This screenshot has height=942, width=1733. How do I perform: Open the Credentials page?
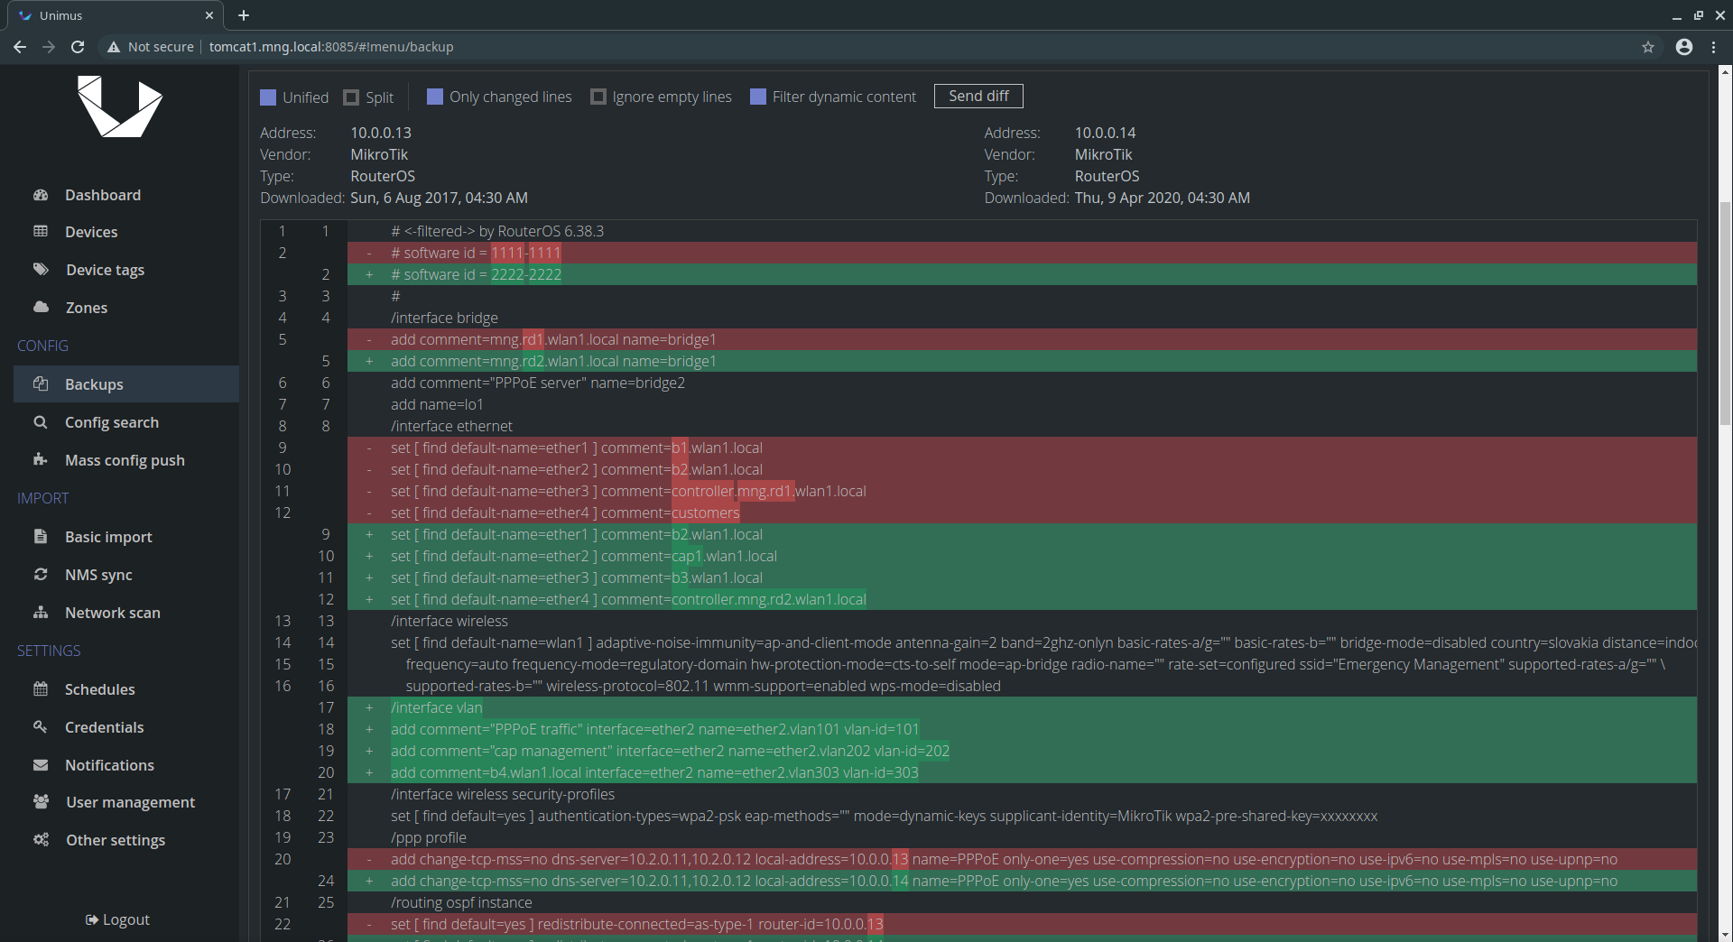pyautogui.click(x=105, y=727)
